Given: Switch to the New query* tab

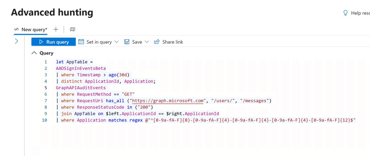Looking at the screenshot, I should click(x=31, y=30).
